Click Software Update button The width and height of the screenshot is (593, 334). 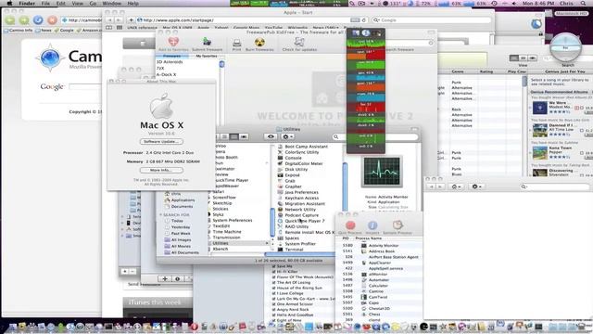tap(161, 142)
